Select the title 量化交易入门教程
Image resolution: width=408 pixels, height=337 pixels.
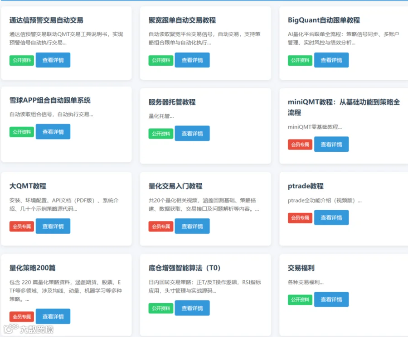(x=175, y=186)
